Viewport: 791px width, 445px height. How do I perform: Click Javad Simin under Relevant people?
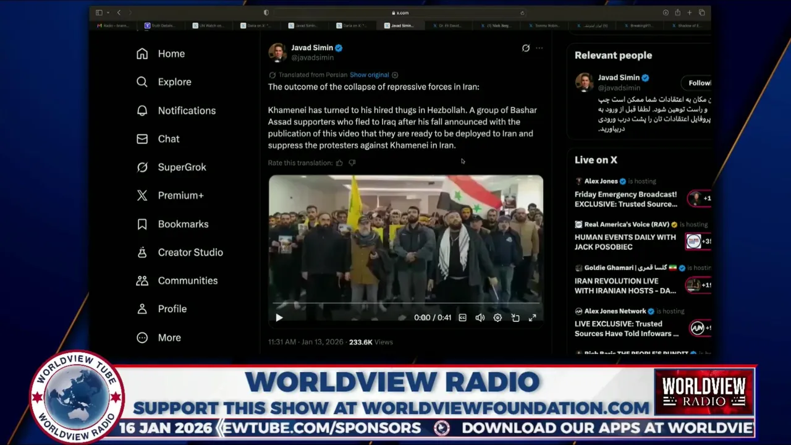point(619,78)
